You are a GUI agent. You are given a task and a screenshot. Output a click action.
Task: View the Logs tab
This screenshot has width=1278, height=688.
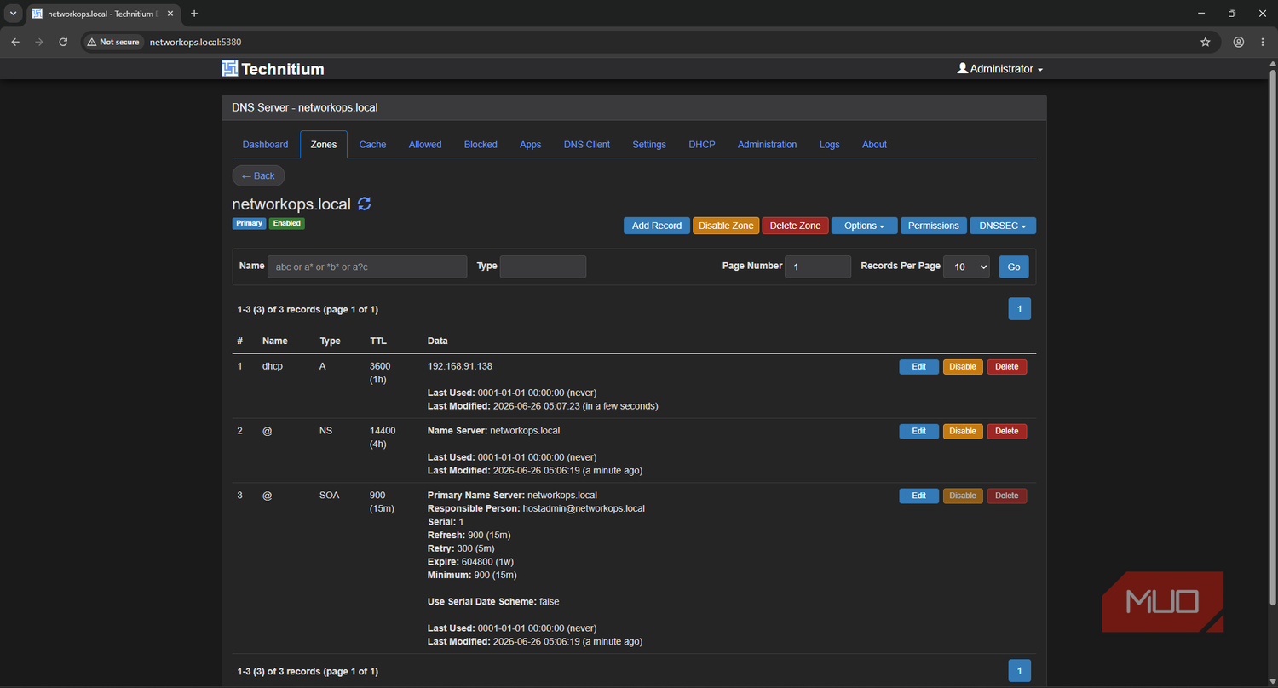[x=830, y=145]
